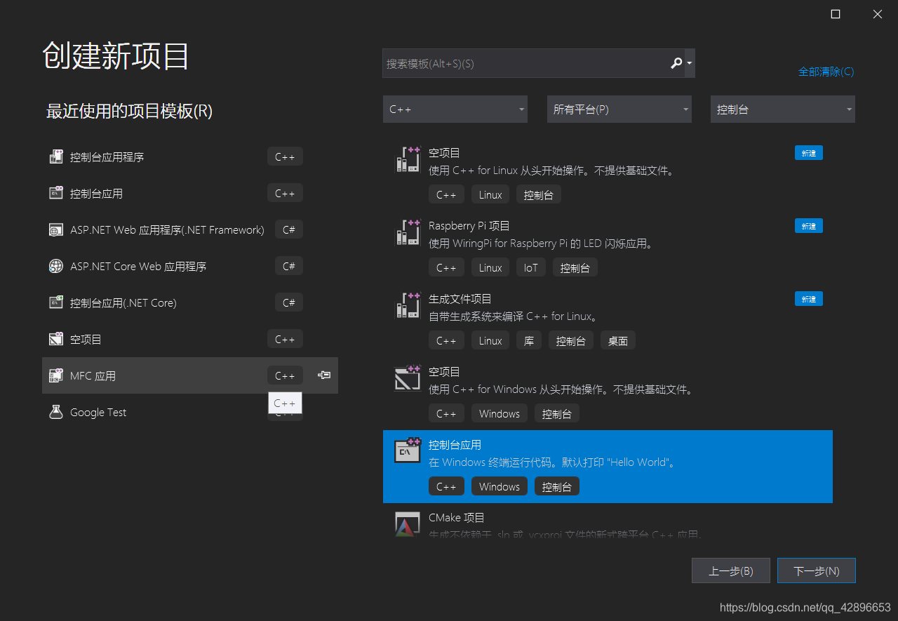
Task: Maximize the dialog window
Action: pyautogui.click(x=836, y=14)
